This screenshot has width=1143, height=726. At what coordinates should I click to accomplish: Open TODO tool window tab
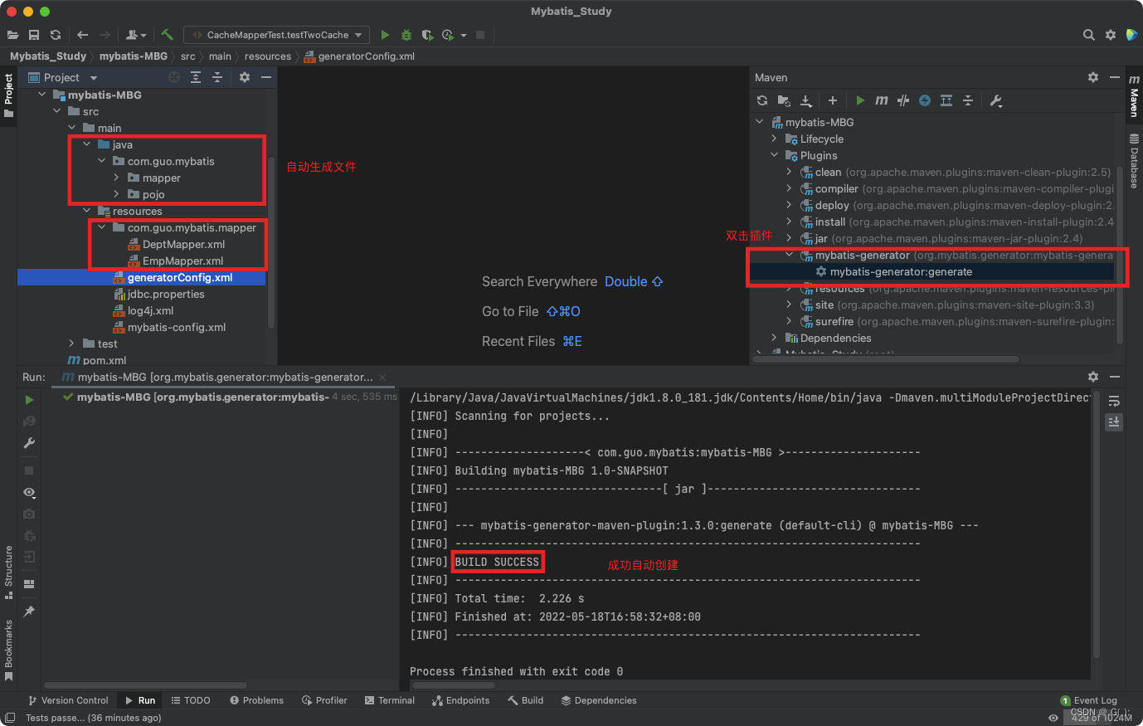[191, 700]
